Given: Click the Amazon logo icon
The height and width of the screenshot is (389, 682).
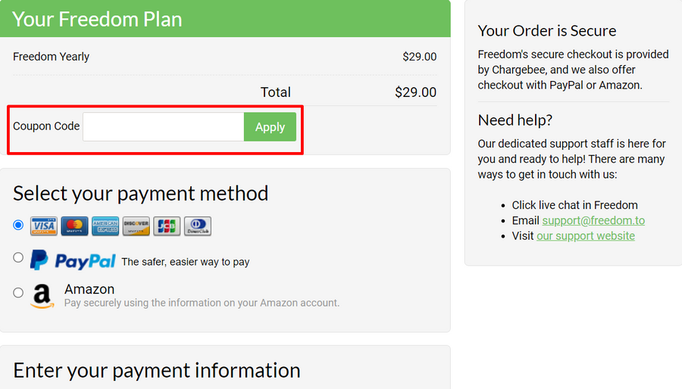Looking at the screenshot, I should (x=42, y=296).
